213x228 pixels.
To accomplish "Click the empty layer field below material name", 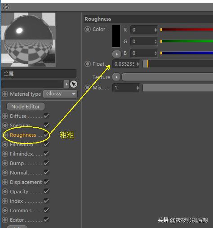I will tap(32, 84).
